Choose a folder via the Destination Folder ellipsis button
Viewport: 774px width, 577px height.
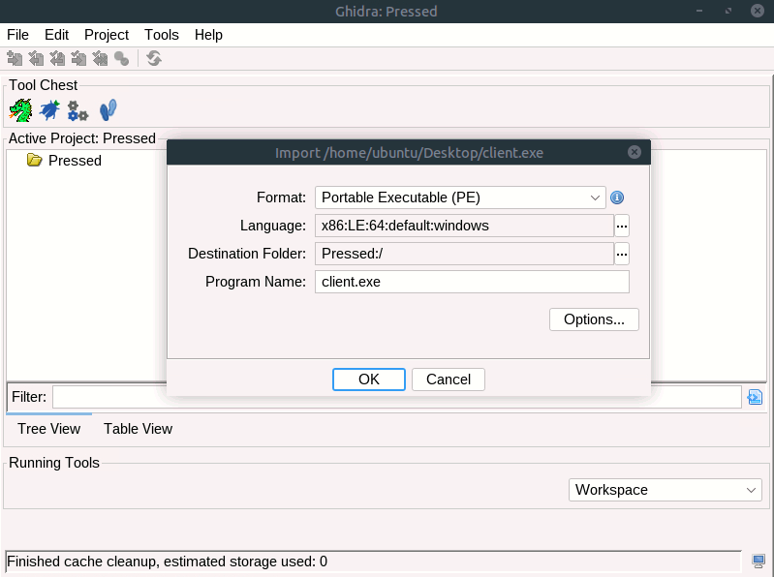[622, 254]
